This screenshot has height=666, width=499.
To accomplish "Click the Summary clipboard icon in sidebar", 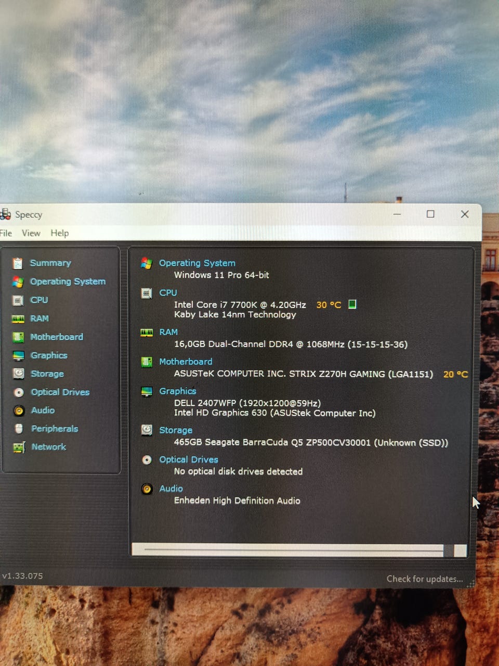I will 18,263.
